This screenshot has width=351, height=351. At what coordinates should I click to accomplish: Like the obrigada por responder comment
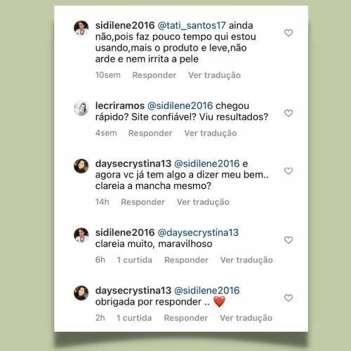pos(289,298)
